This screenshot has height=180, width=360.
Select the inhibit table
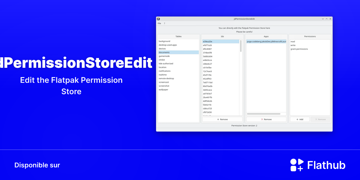pos(178,60)
